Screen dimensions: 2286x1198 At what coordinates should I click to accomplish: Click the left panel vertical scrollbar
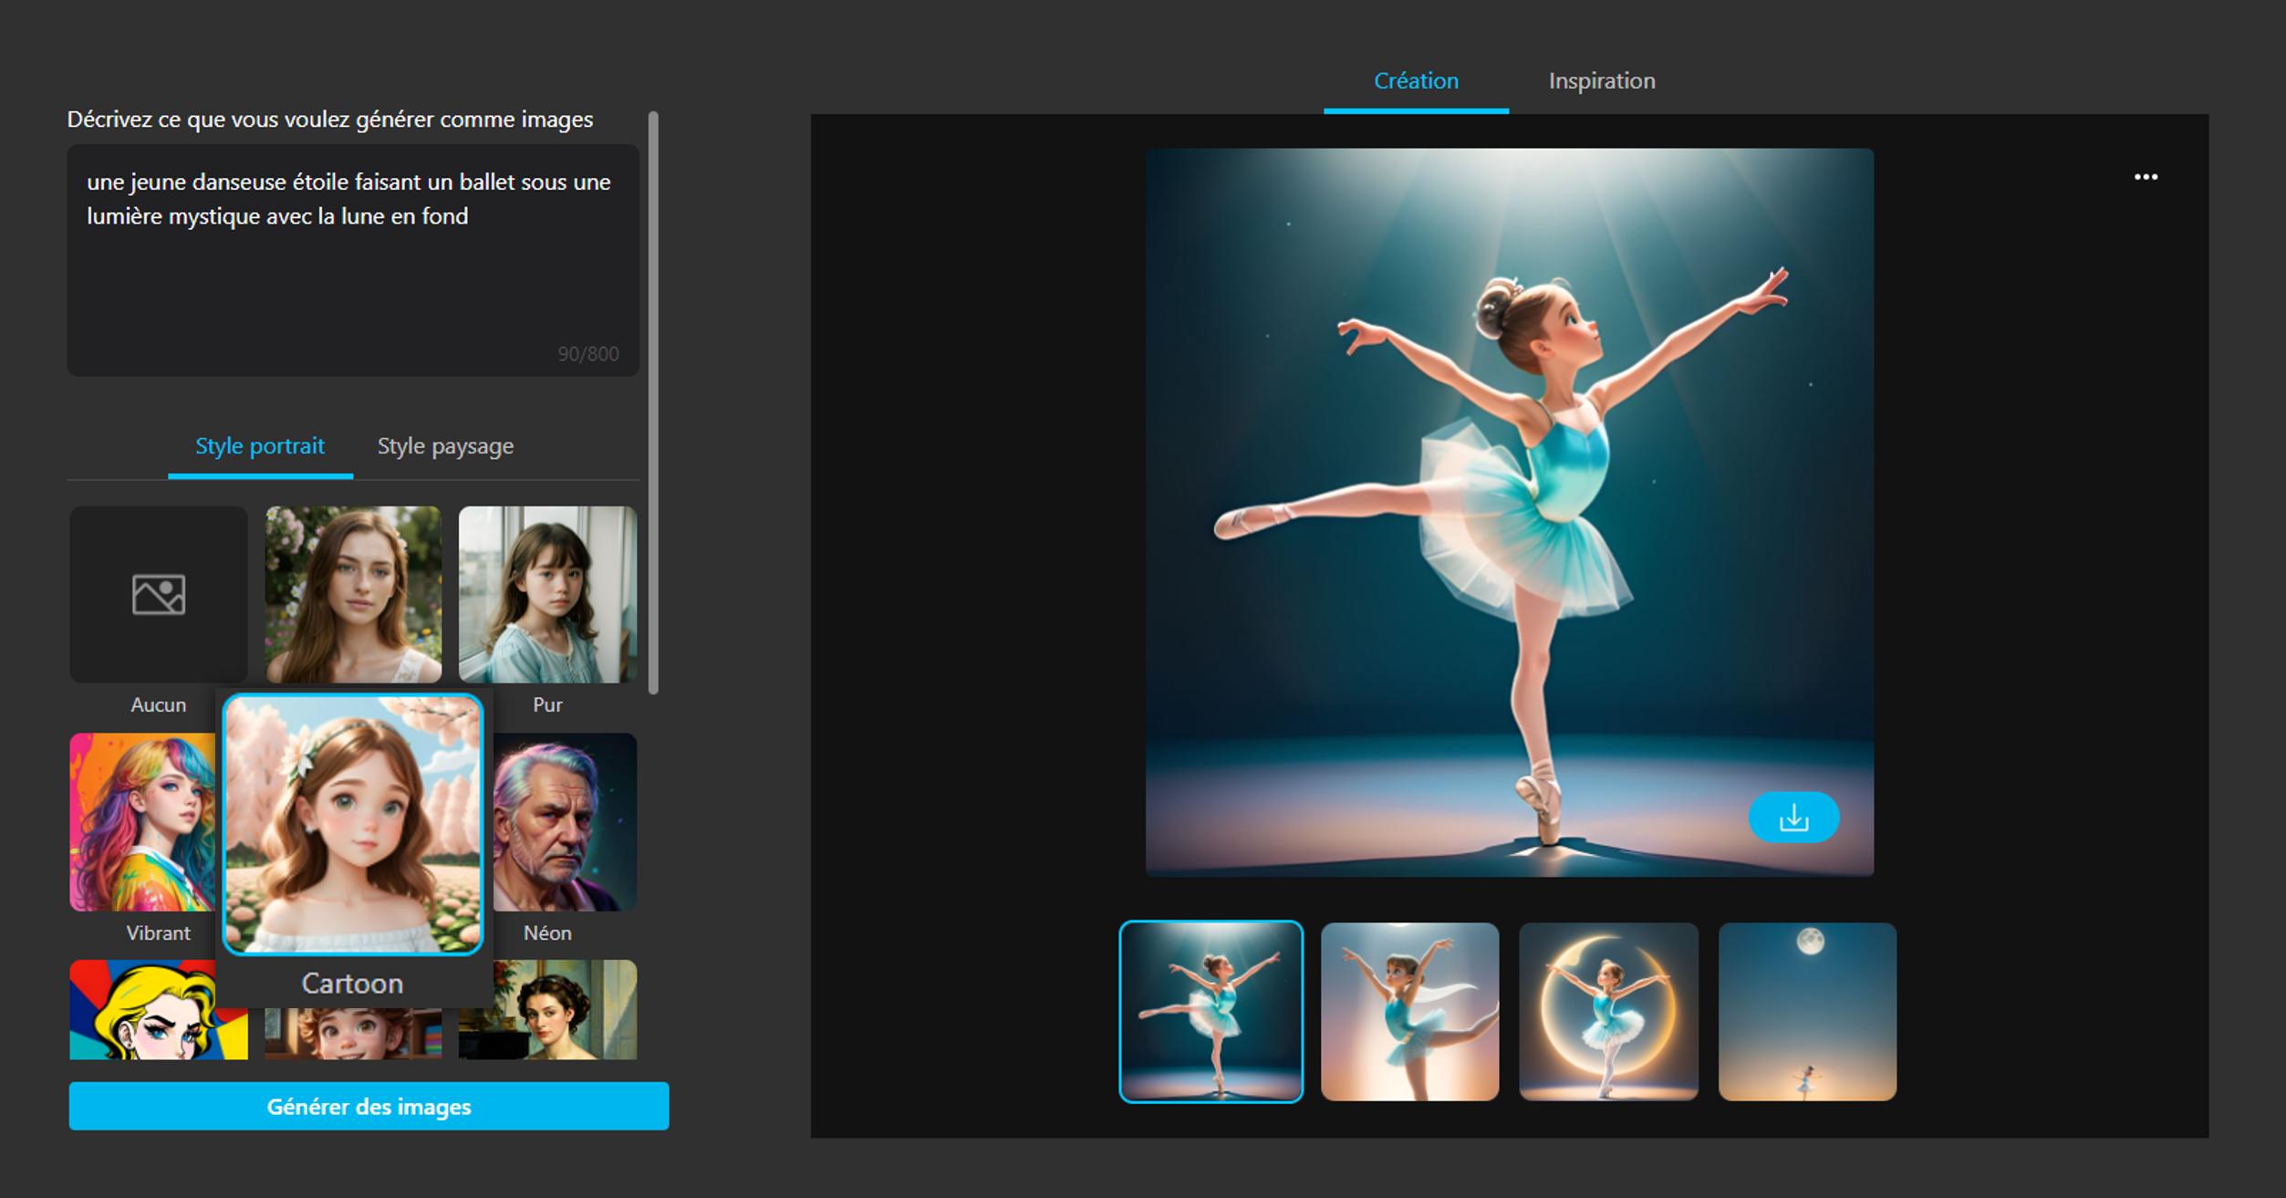coord(653,401)
